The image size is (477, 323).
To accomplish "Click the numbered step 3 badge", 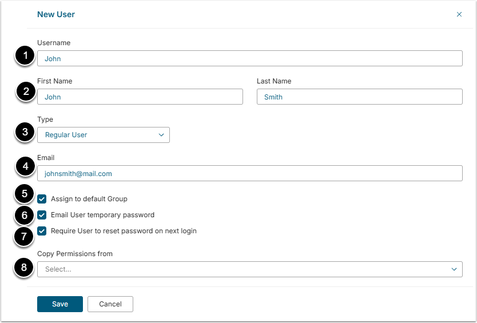I will pyautogui.click(x=24, y=133).
